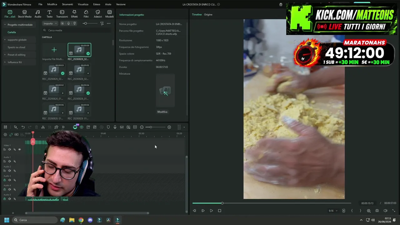Mute the Audio 1 track

pyautogui.click(x=9, y=161)
